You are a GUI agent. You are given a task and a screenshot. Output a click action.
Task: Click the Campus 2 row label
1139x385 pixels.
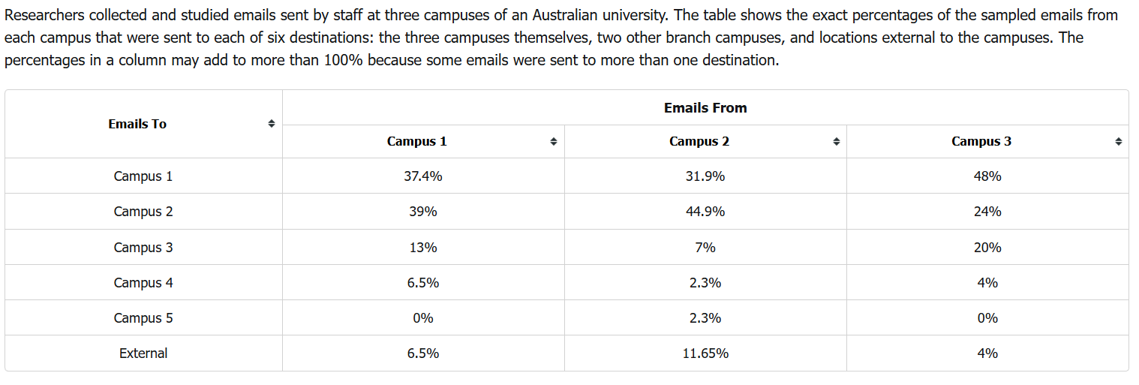143,212
